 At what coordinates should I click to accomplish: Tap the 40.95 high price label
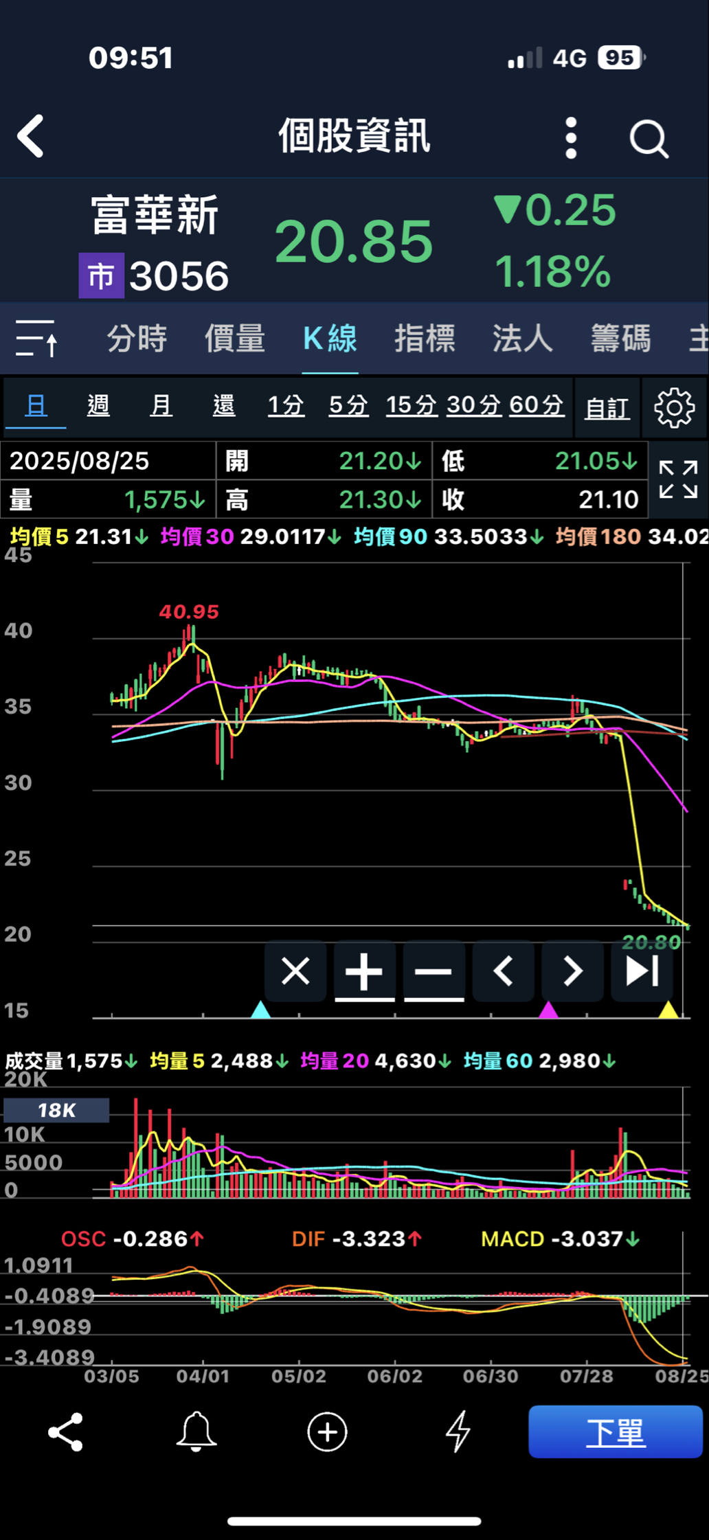pos(189,611)
